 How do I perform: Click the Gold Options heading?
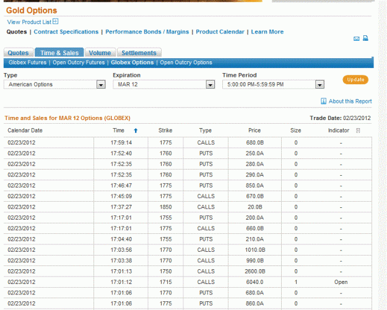click(x=32, y=11)
